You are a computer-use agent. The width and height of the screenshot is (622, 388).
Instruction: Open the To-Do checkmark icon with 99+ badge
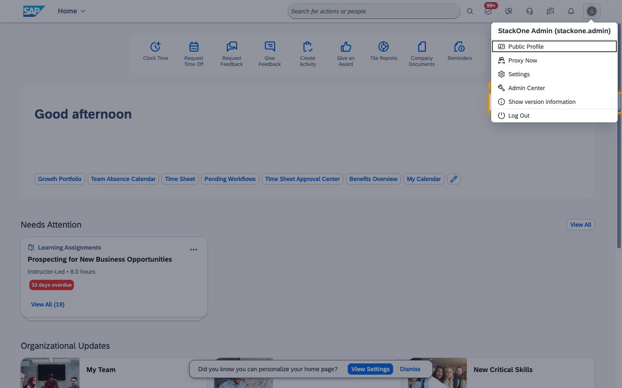488,11
